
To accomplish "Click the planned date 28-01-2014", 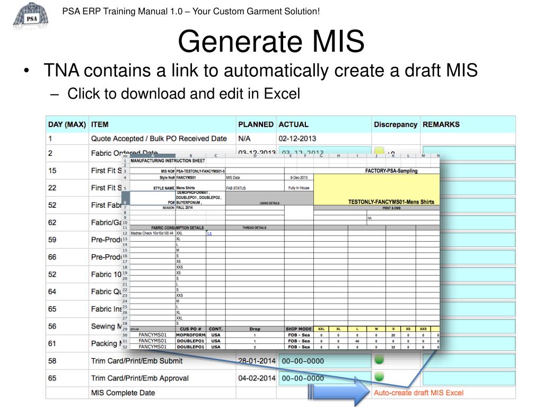I will click(257, 361).
